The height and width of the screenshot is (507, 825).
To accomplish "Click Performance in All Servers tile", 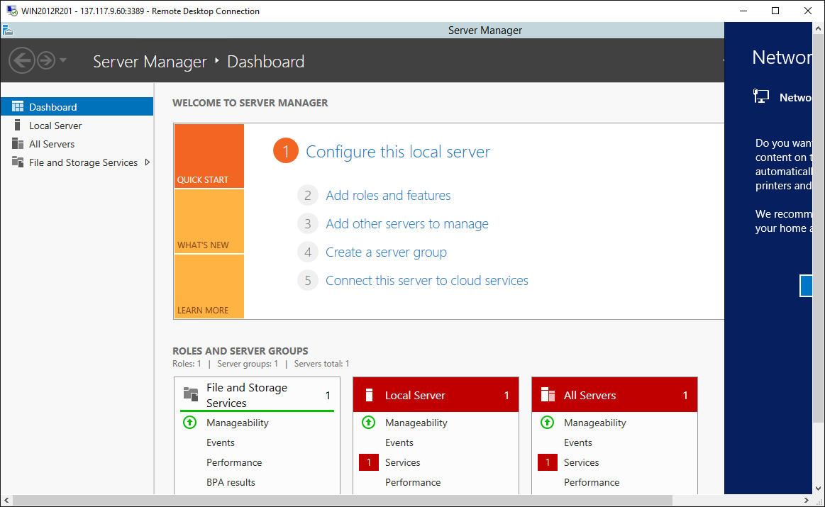I will click(x=592, y=482).
